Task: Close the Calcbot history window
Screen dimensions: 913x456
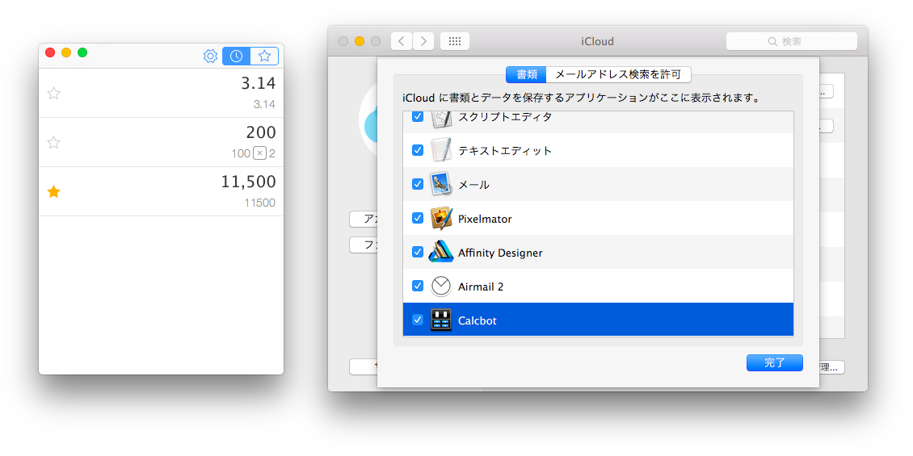Action: pos(50,52)
